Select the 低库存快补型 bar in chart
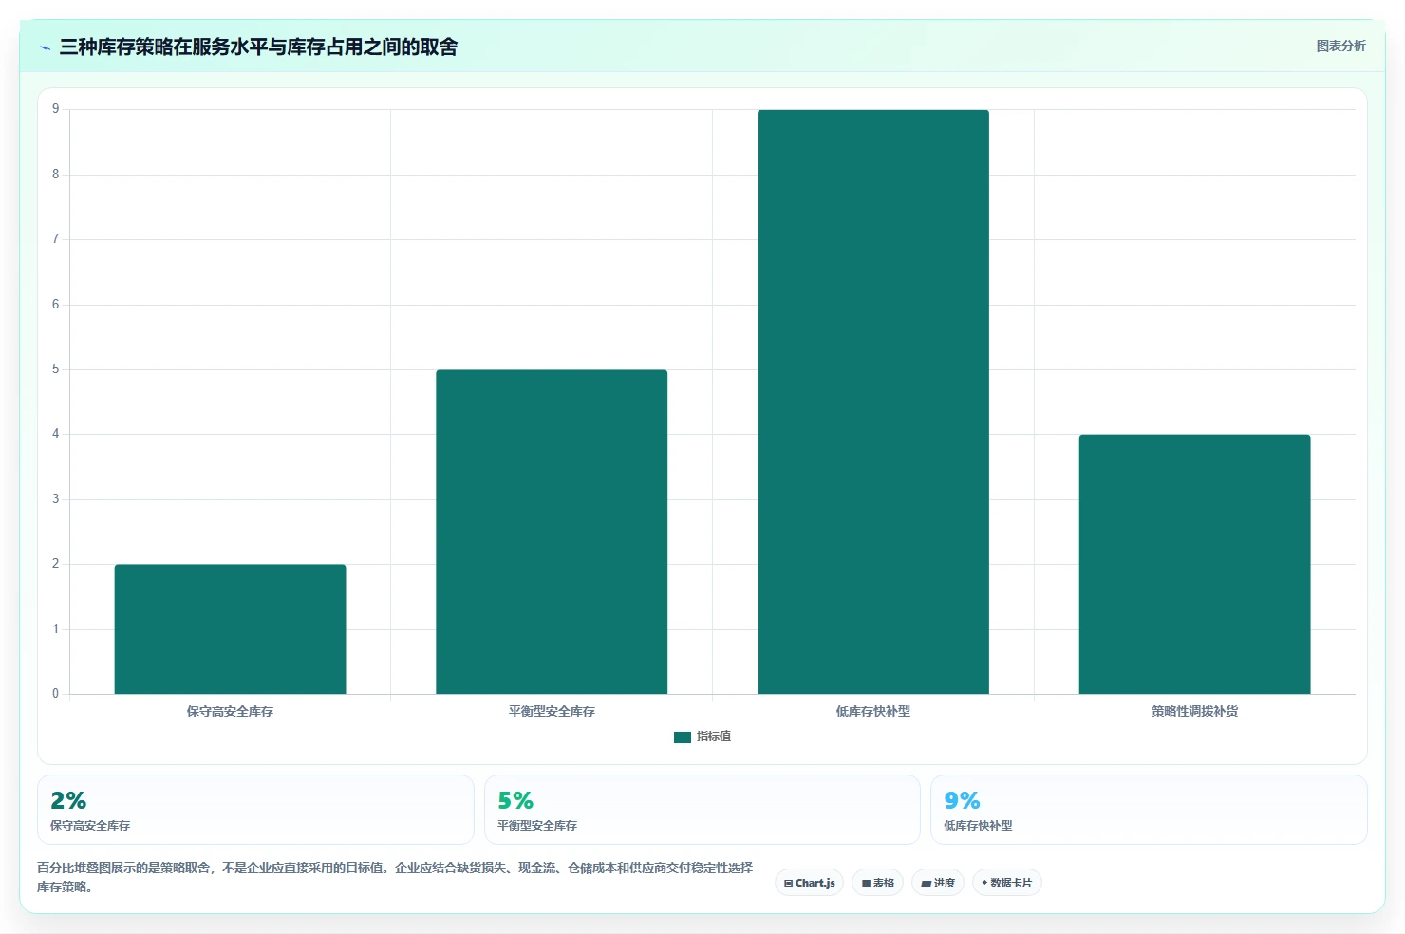The image size is (1405, 934). (873, 402)
